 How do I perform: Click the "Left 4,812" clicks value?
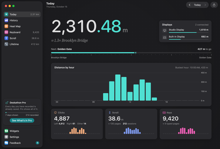(59, 124)
